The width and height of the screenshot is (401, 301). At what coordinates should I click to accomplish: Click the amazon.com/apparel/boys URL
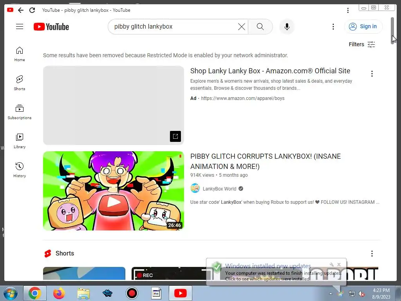click(x=242, y=98)
